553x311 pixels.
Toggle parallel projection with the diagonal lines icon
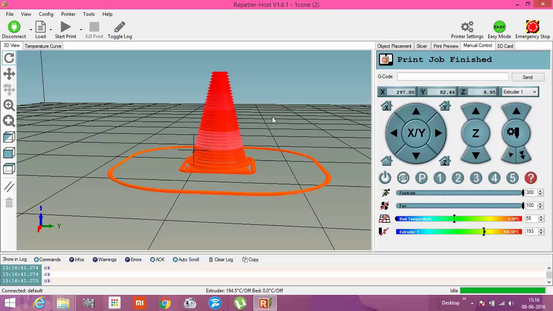point(9,186)
